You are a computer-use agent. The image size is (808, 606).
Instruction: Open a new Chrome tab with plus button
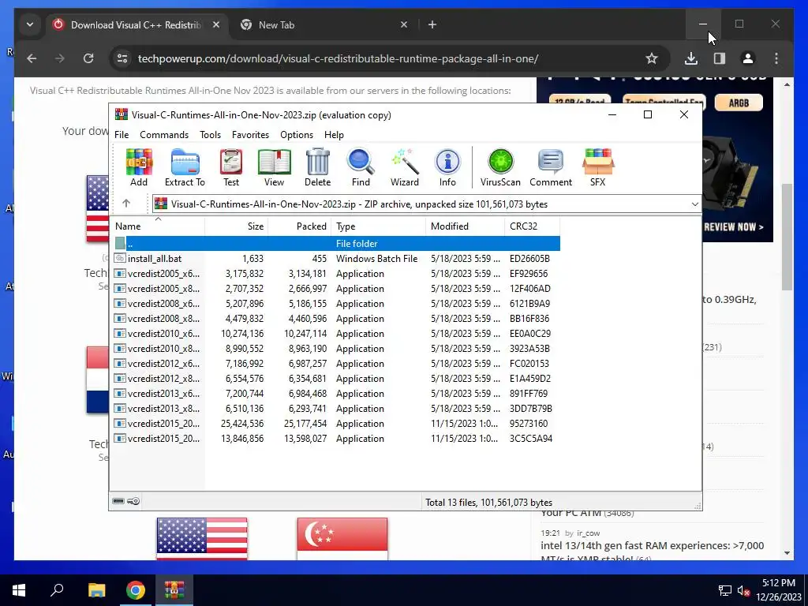pos(432,24)
